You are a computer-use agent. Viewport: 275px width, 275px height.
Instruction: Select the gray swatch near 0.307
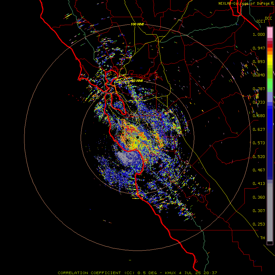click(x=270, y=212)
